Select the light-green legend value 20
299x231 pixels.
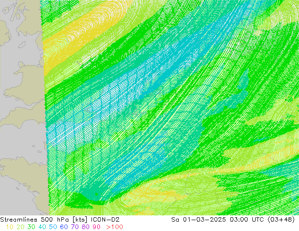pyautogui.click(x=20, y=227)
